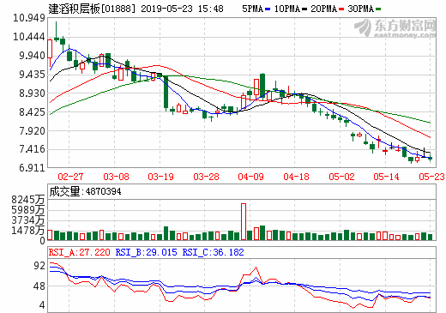Click the 8.425 price axis label
Screen dimensions: 446x313
click(32, 112)
